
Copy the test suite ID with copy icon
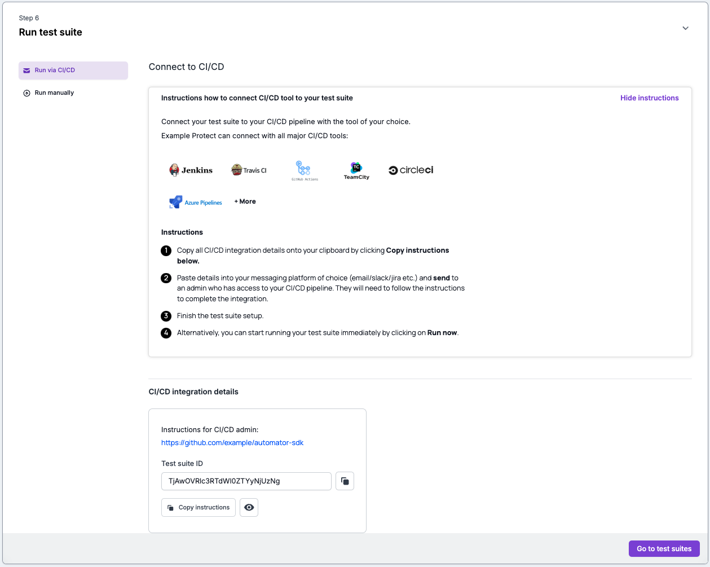[x=345, y=481]
